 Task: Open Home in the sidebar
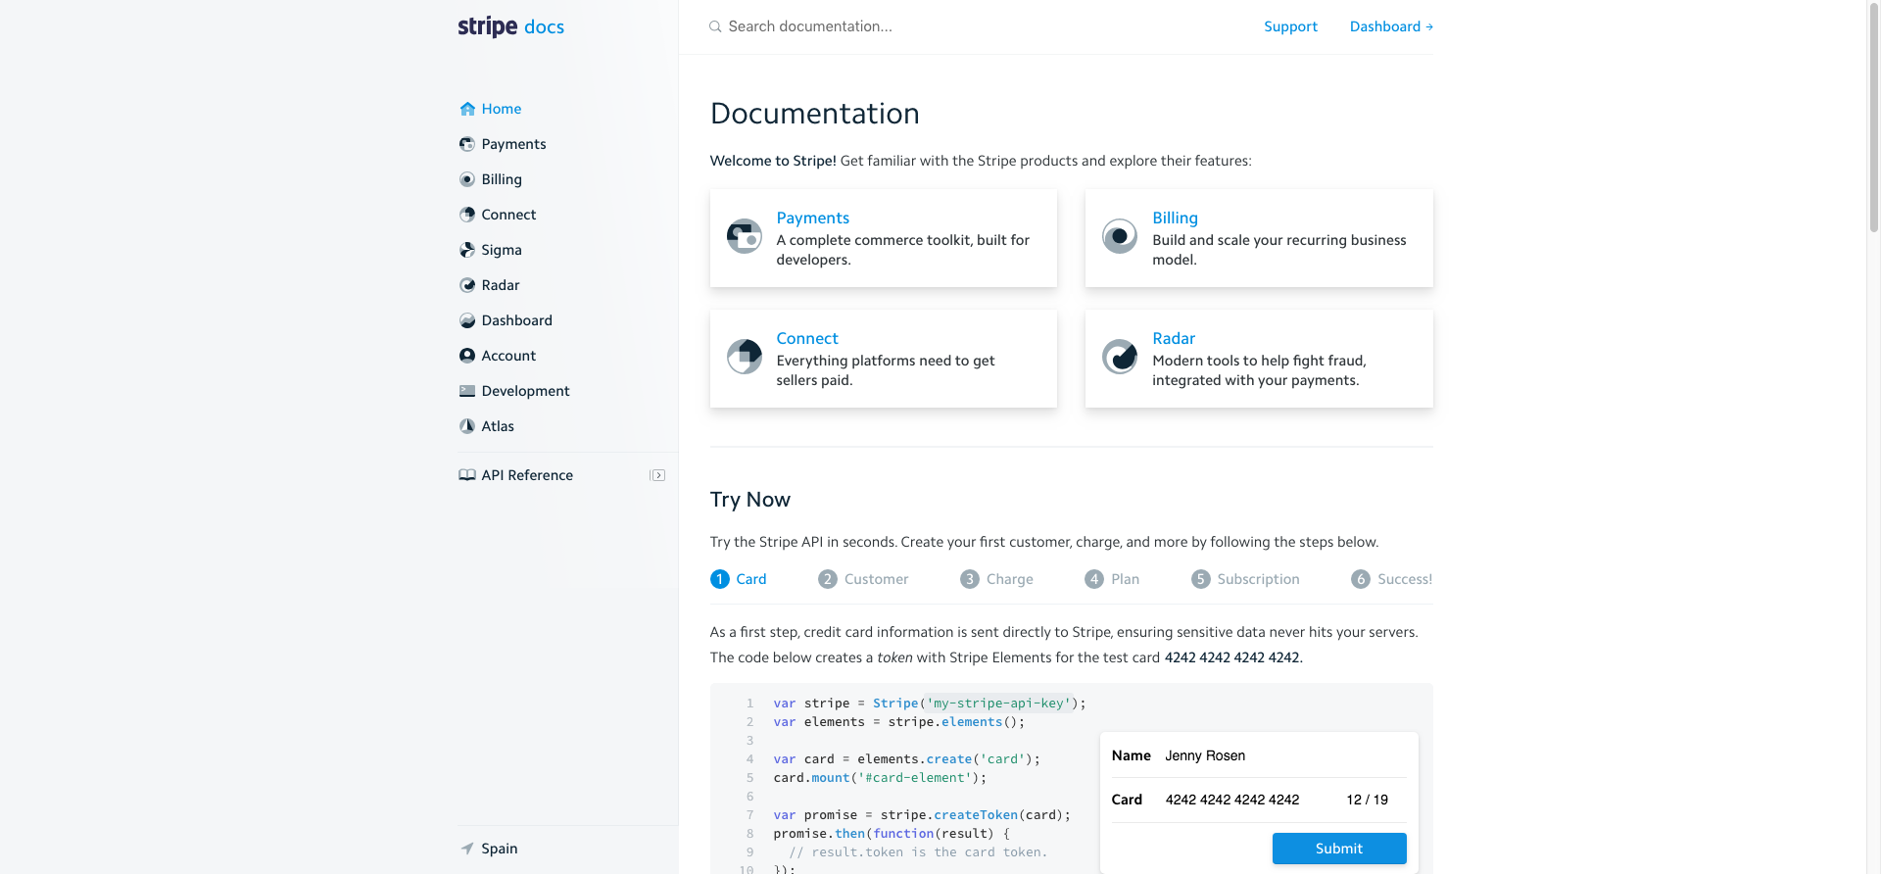pyautogui.click(x=501, y=109)
